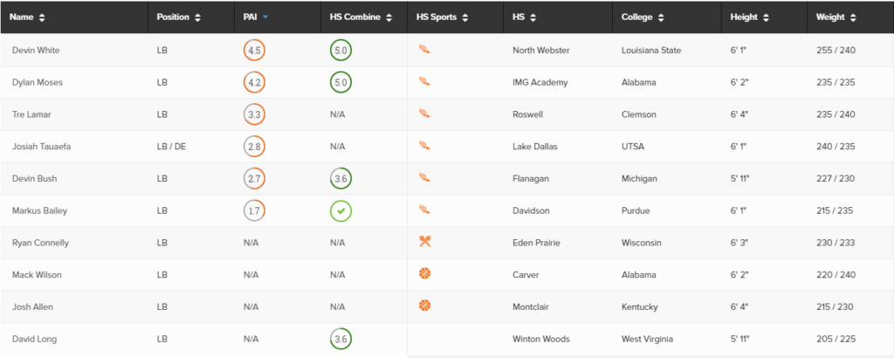Click Mack Wilson's basketball sport icon
This screenshot has width=894, height=358.
coord(424,274)
